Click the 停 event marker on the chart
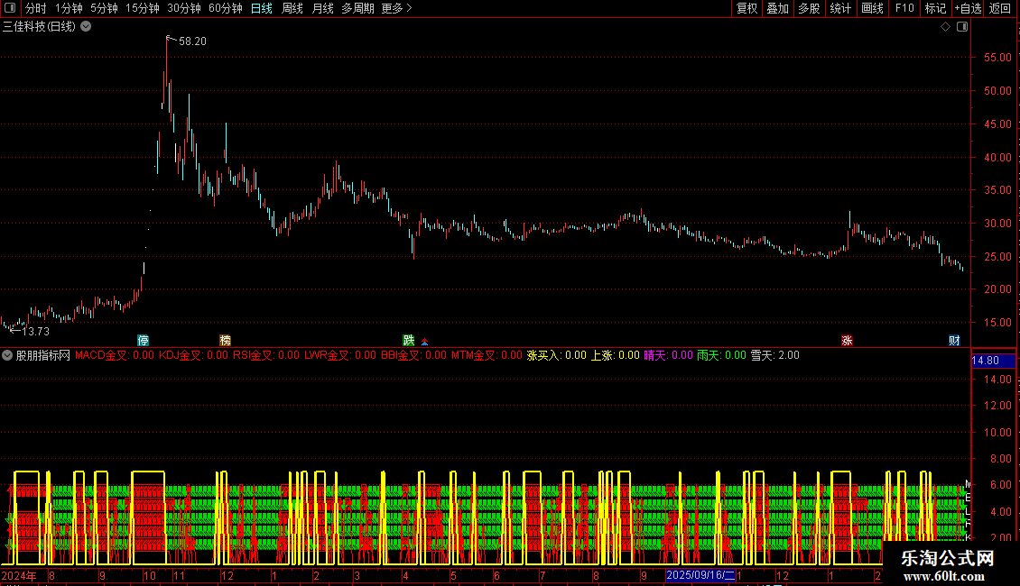 pos(144,341)
